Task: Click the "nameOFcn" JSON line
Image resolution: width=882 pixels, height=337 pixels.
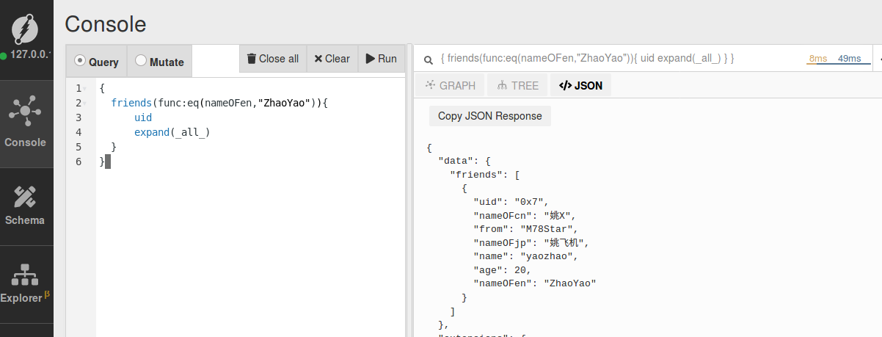Action: pos(525,215)
